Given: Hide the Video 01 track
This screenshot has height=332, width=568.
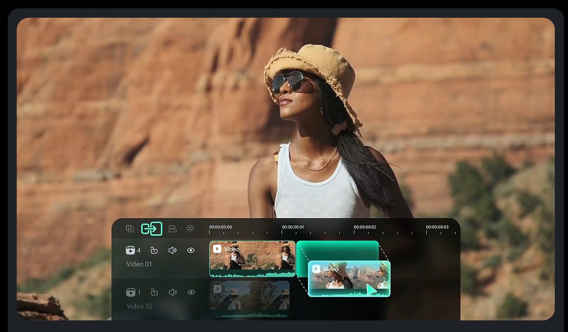Looking at the screenshot, I should (x=191, y=250).
